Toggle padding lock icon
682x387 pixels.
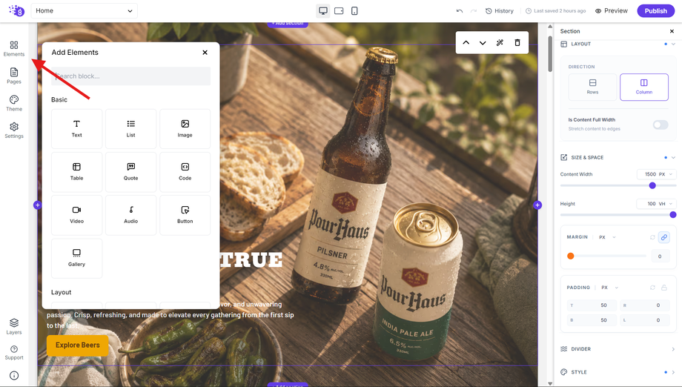[x=664, y=288]
